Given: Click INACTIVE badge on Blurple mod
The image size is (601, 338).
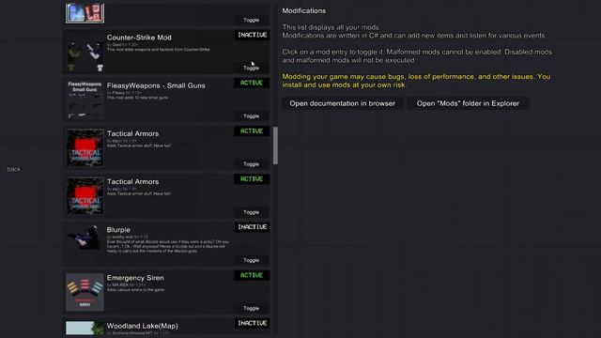Looking at the screenshot, I should 252,227.
